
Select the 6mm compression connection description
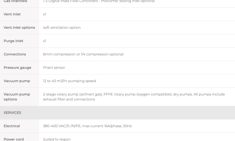click(x=83, y=54)
